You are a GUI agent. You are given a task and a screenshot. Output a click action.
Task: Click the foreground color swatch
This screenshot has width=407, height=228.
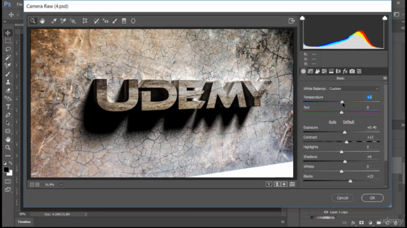tap(6, 170)
